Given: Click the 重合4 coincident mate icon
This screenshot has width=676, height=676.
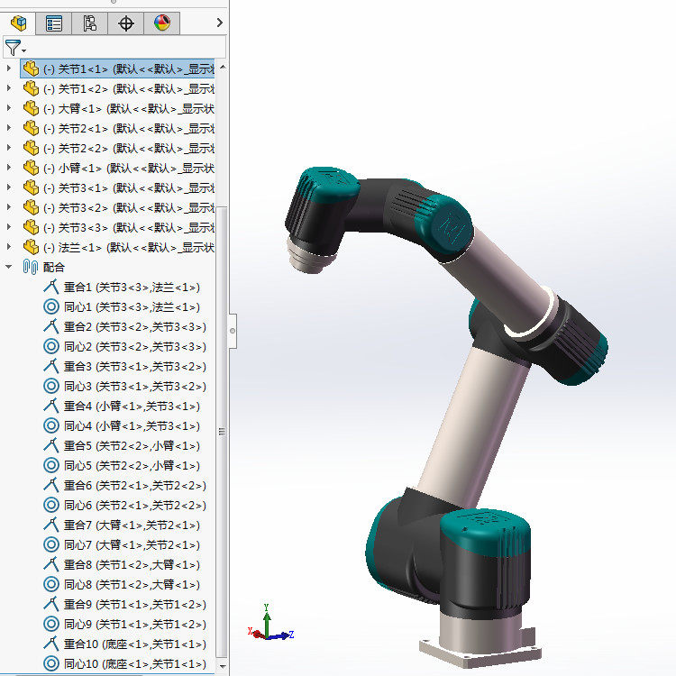Looking at the screenshot, I should click(50, 406).
